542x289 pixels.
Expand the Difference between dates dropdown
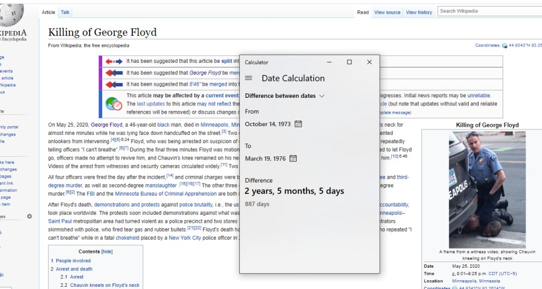285,96
